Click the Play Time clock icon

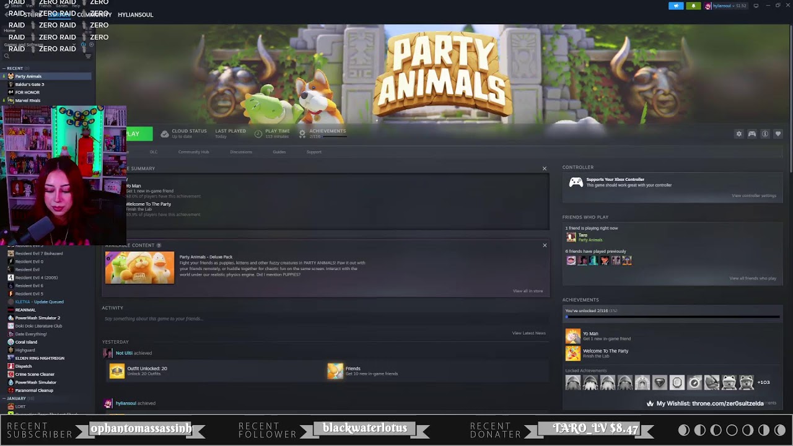pos(258,133)
